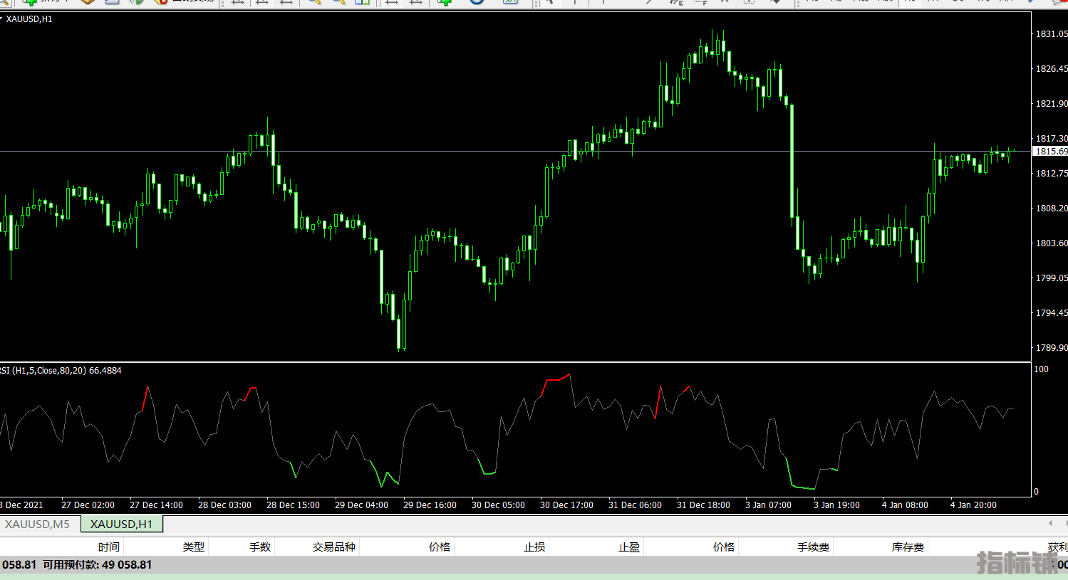Click the tile windows icon in the toolbar
This screenshot has height=580, width=1068.
(x=362, y=2)
